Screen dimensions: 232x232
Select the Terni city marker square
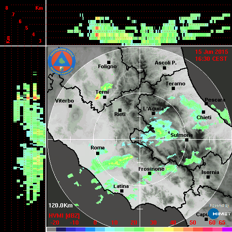pyautogui.click(x=104, y=97)
